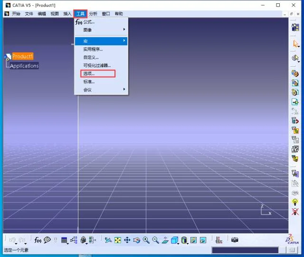Click the tree hierarchy icon in bottom toolbar
This screenshot has height=257, width=304.
point(74,240)
